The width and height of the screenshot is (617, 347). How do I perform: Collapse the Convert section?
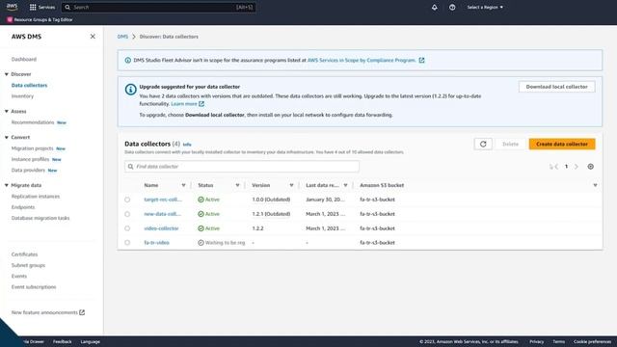pyautogui.click(x=7, y=137)
